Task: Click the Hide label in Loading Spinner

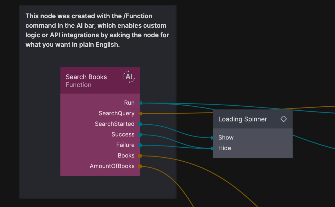Action: [x=224, y=148]
